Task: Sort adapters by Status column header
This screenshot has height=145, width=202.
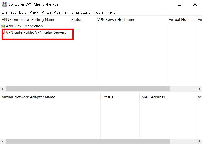Action: (120, 97)
